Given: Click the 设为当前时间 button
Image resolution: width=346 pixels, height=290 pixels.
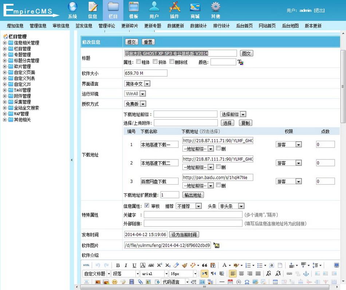Looking at the screenshot, I should [185, 235].
